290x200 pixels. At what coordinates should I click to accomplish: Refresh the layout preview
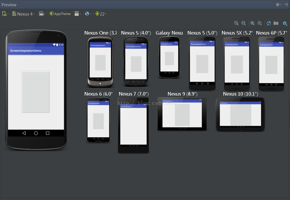[x=269, y=23]
